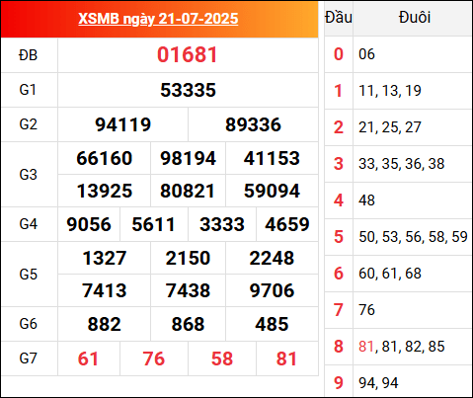Select G7 number 61
The height and width of the screenshot is (398, 473).
point(88,358)
